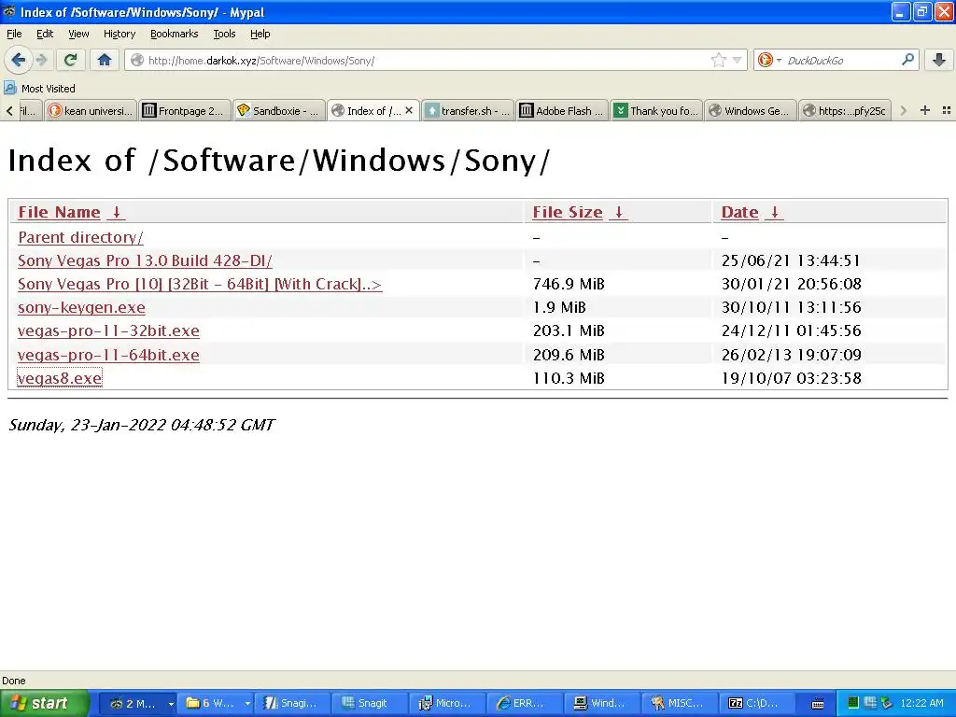The image size is (956, 717).
Task: Open the Mypal taskbar group
Action: 138,704
